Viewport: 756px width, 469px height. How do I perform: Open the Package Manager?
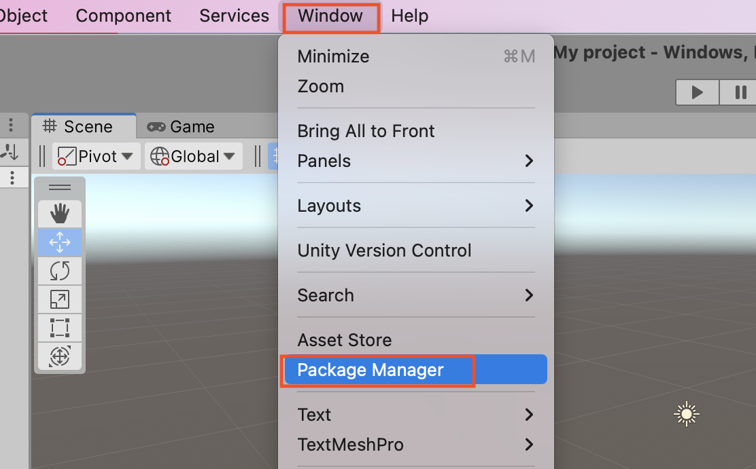point(370,370)
